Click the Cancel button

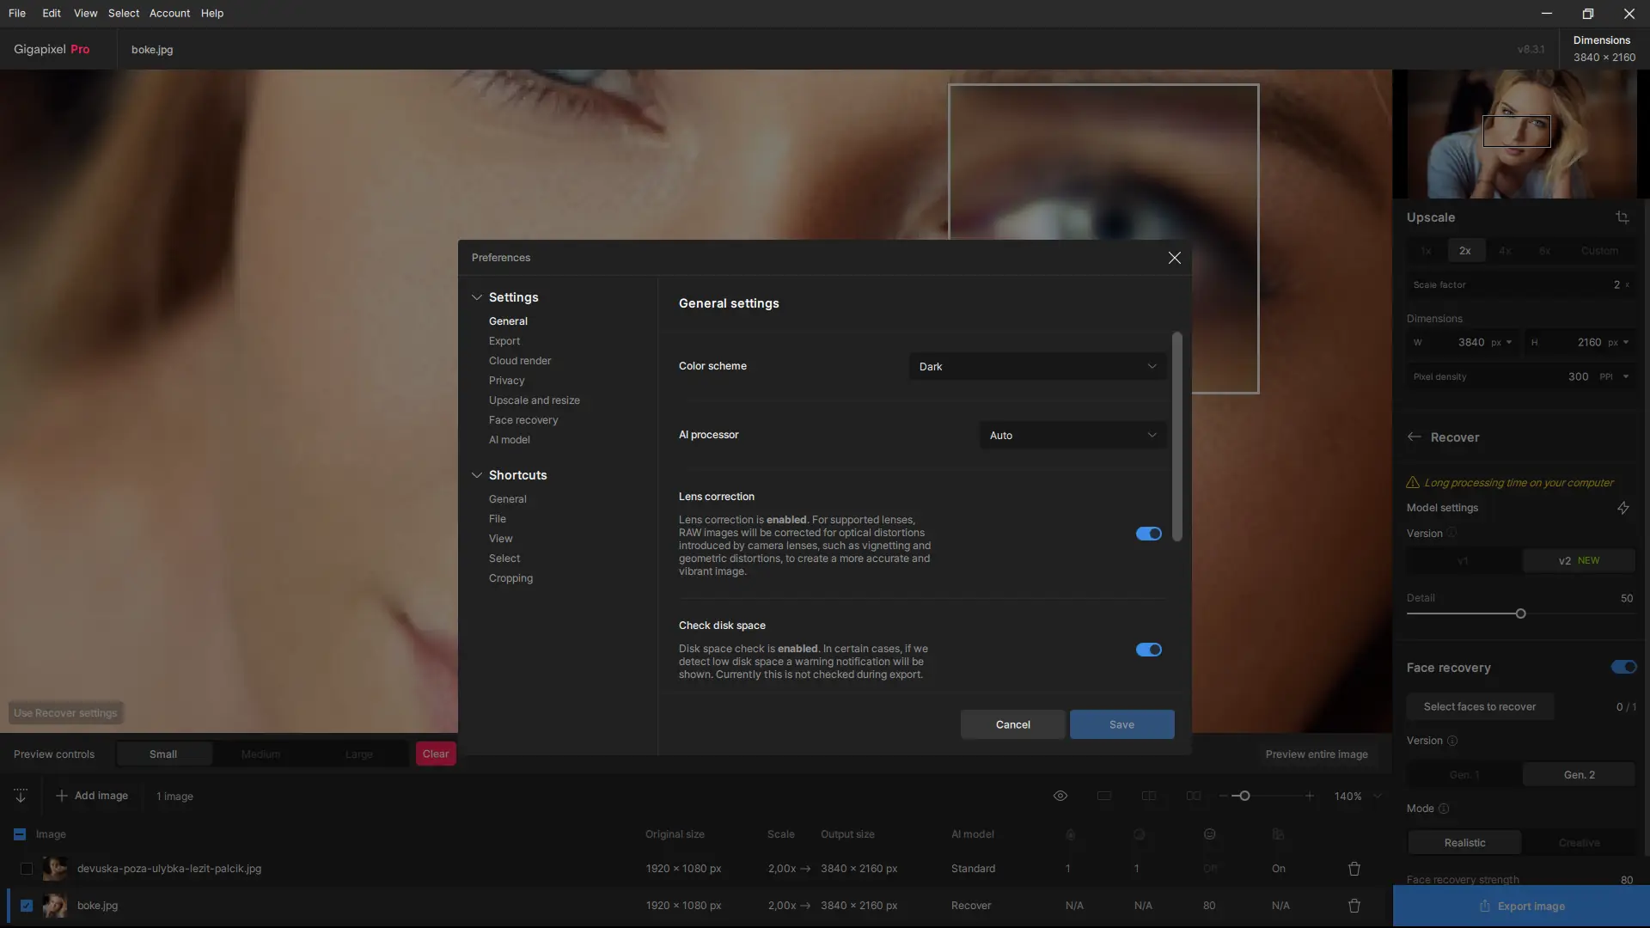click(x=1012, y=724)
